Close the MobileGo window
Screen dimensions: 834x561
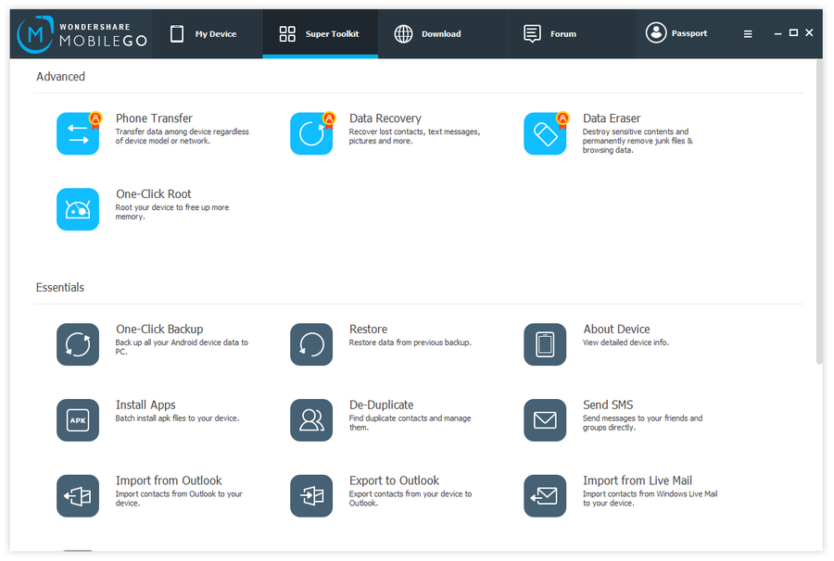pyautogui.click(x=809, y=33)
